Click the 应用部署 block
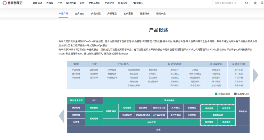 (209, 108)
